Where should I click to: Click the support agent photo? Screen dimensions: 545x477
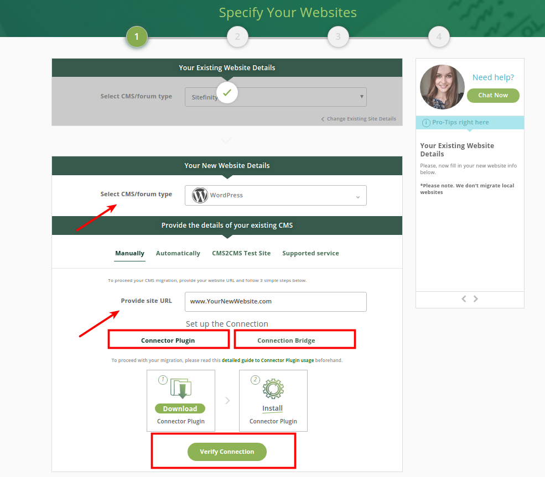coord(442,87)
